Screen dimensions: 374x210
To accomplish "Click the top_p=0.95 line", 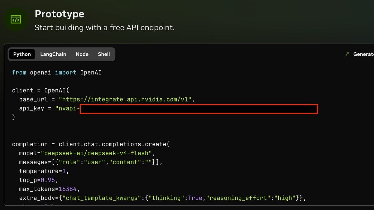I will 39,180.
